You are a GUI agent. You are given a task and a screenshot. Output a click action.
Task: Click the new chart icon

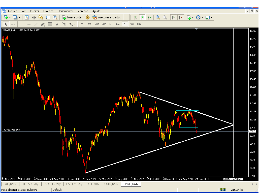pyautogui.click(x=6, y=17)
